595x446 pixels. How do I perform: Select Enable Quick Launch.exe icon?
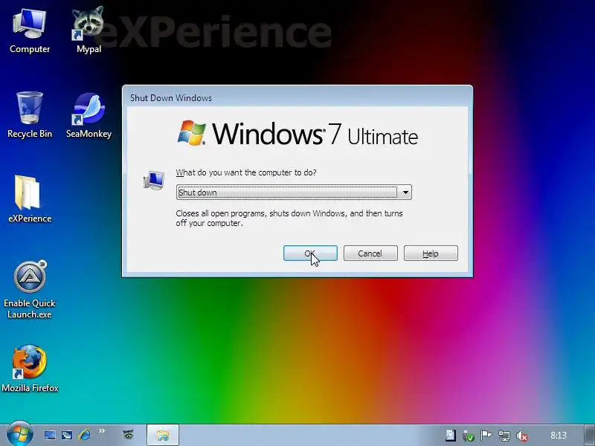(x=30, y=289)
